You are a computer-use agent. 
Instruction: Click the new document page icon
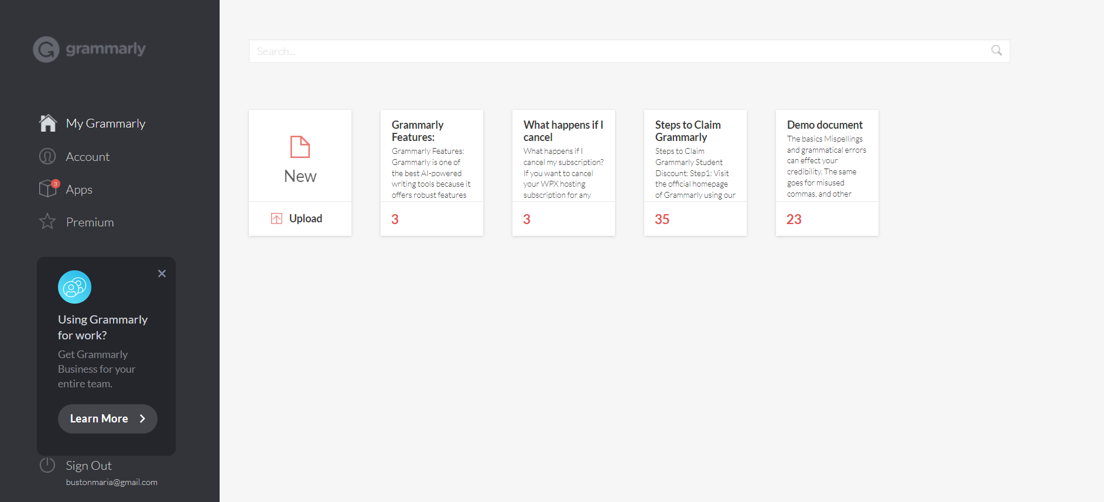pos(300,147)
